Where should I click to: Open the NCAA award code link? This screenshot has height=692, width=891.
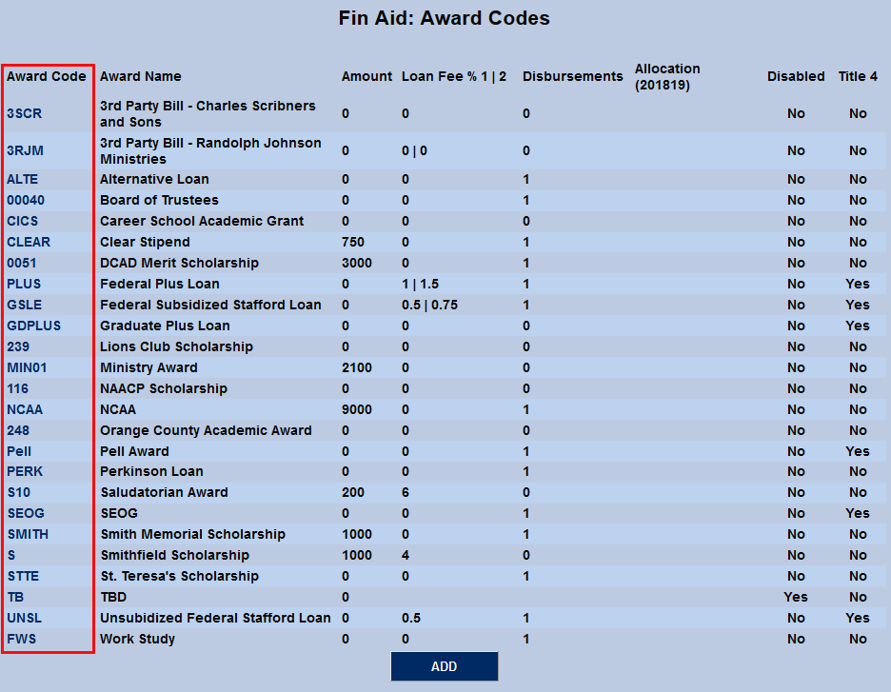point(25,409)
